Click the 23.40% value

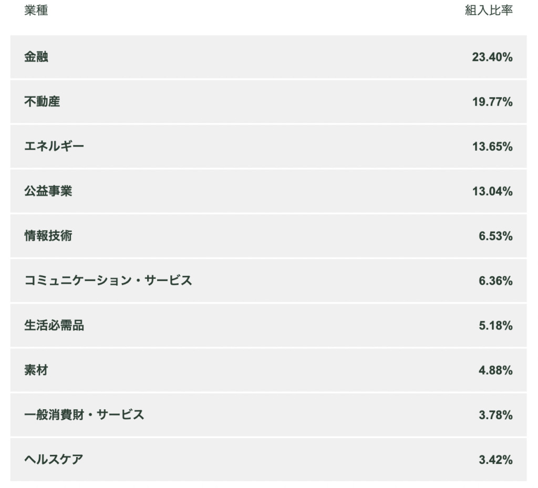(492, 57)
